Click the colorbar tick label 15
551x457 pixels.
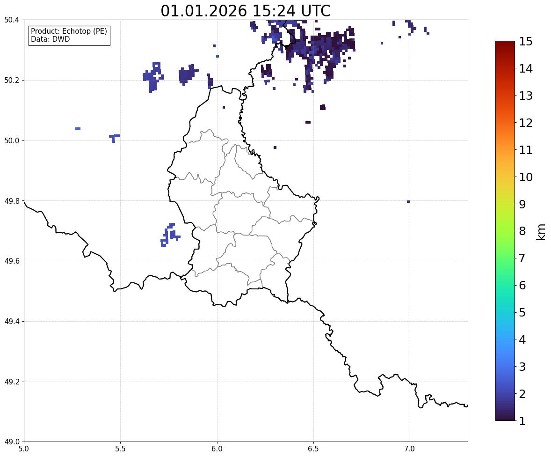coord(526,42)
